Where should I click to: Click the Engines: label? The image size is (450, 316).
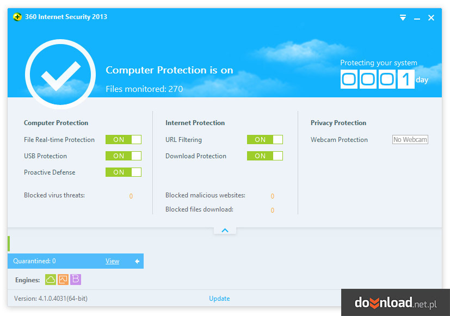click(x=28, y=280)
